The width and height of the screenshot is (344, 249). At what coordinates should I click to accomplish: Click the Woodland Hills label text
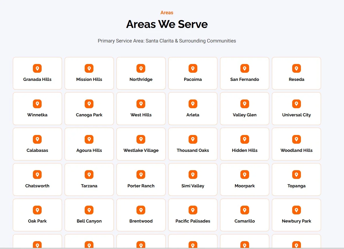point(296,150)
